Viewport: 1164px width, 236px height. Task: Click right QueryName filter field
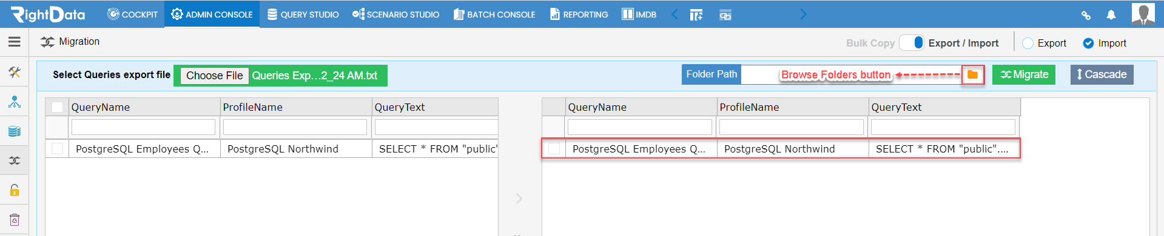[640, 127]
